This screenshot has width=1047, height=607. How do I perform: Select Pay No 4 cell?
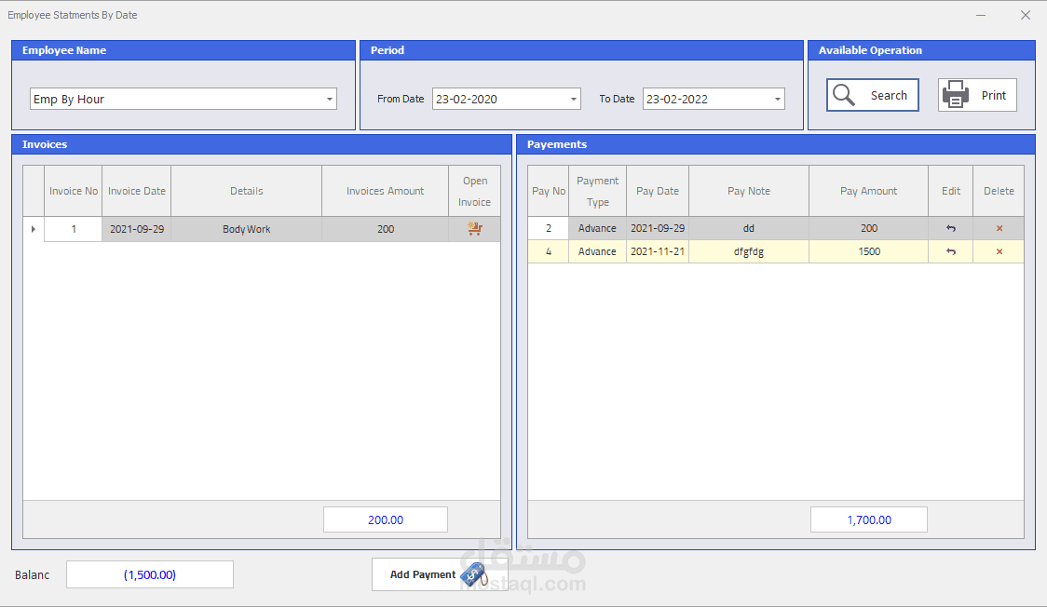pyautogui.click(x=549, y=251)
